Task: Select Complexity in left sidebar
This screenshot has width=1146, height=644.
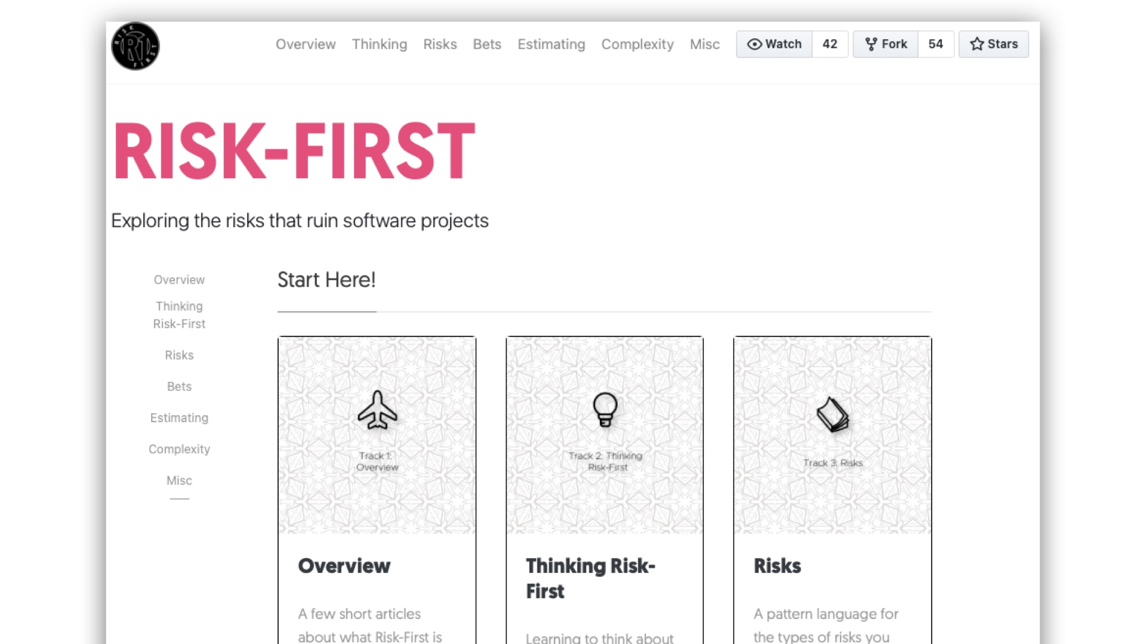Action: point(179,449)
